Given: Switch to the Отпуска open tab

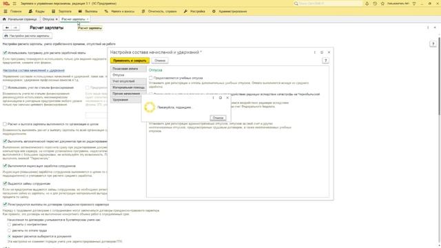Looking at the screenshot, I should [48, 19].
